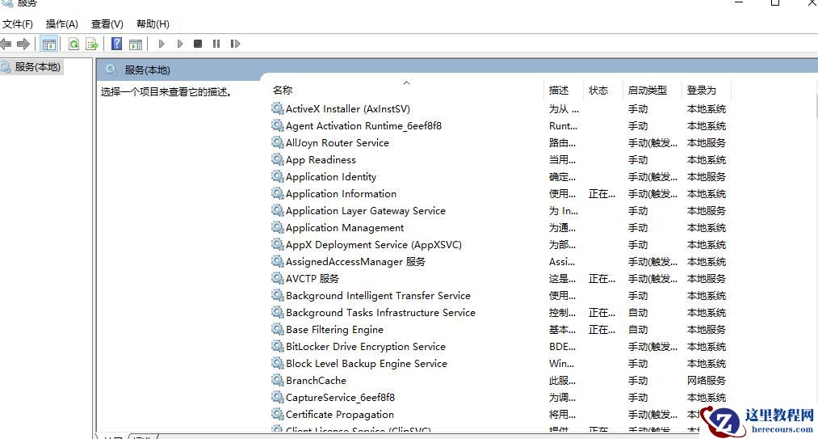Sort by the 状态 column header

tap(598, 91)
